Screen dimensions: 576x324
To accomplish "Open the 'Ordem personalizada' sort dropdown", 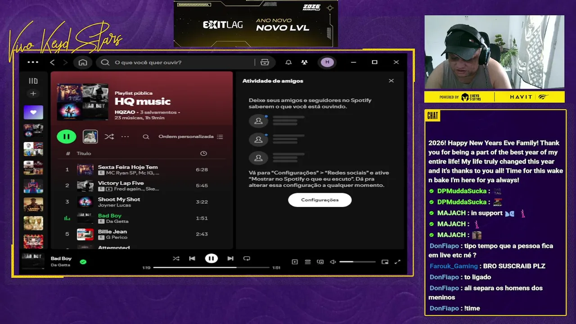I will (x=191, y=136).
